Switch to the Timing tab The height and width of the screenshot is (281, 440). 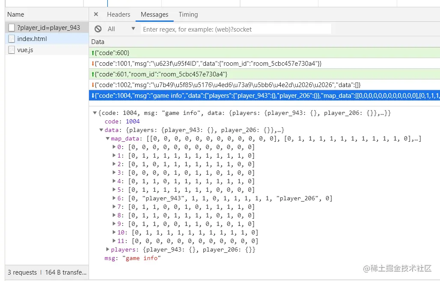pos(188,15)
